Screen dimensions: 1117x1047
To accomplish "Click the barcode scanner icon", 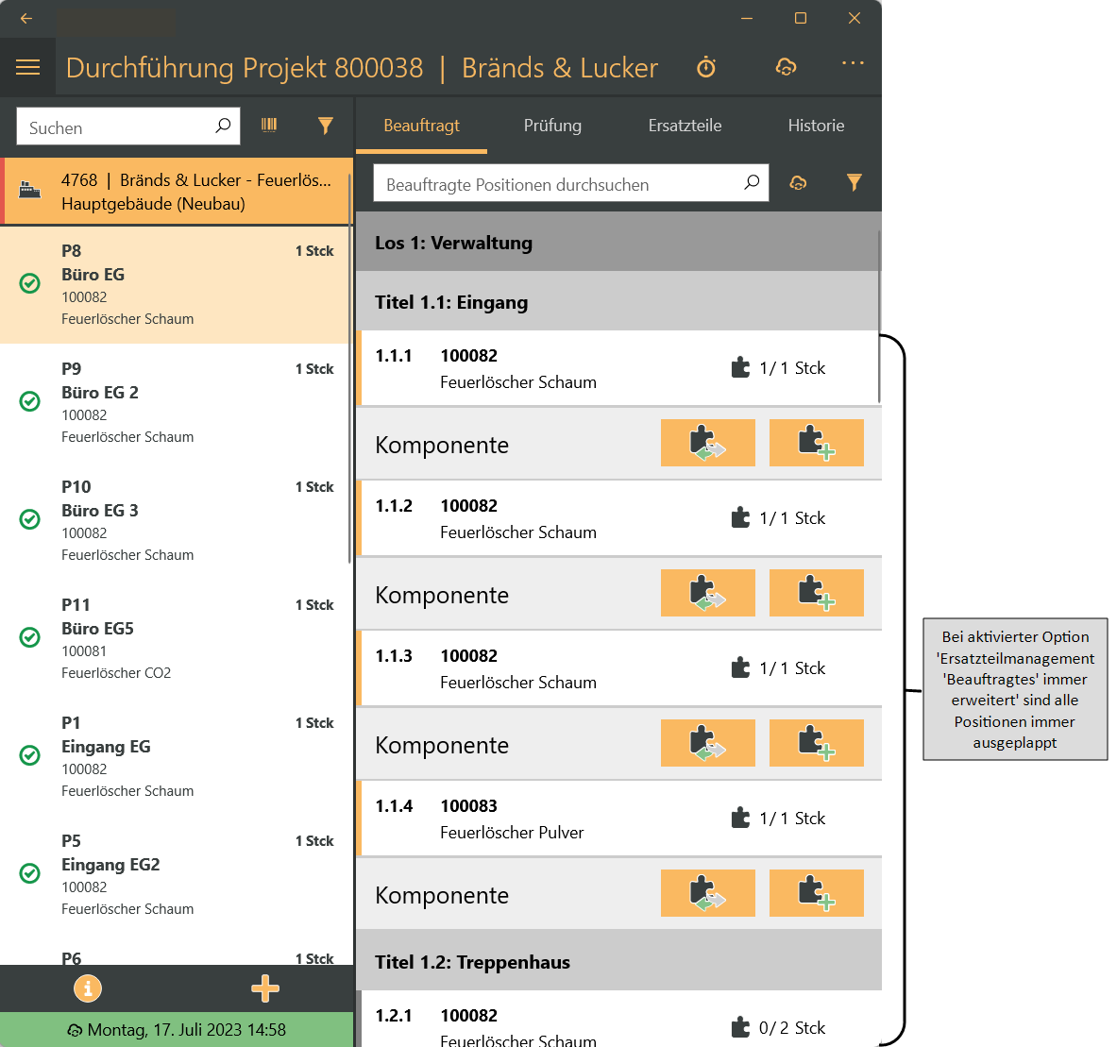I will [x=269, y=126].
